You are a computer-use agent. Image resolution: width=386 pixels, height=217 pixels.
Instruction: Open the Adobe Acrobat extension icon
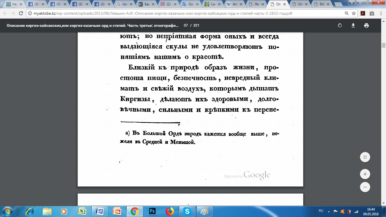[x=363, y=13]
